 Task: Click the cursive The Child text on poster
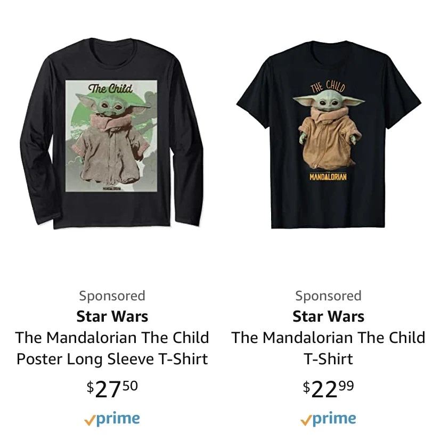[x=110, y=88]
